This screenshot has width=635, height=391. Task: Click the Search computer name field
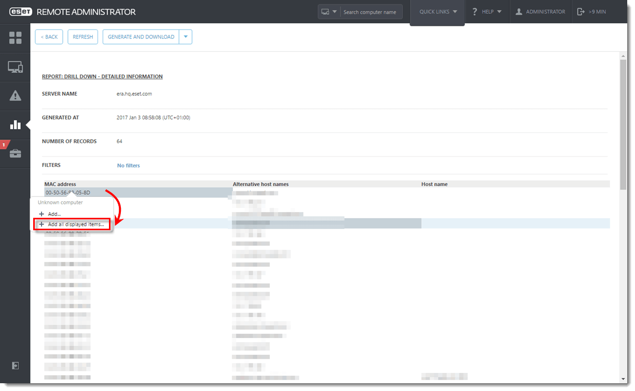click(371, 12)
